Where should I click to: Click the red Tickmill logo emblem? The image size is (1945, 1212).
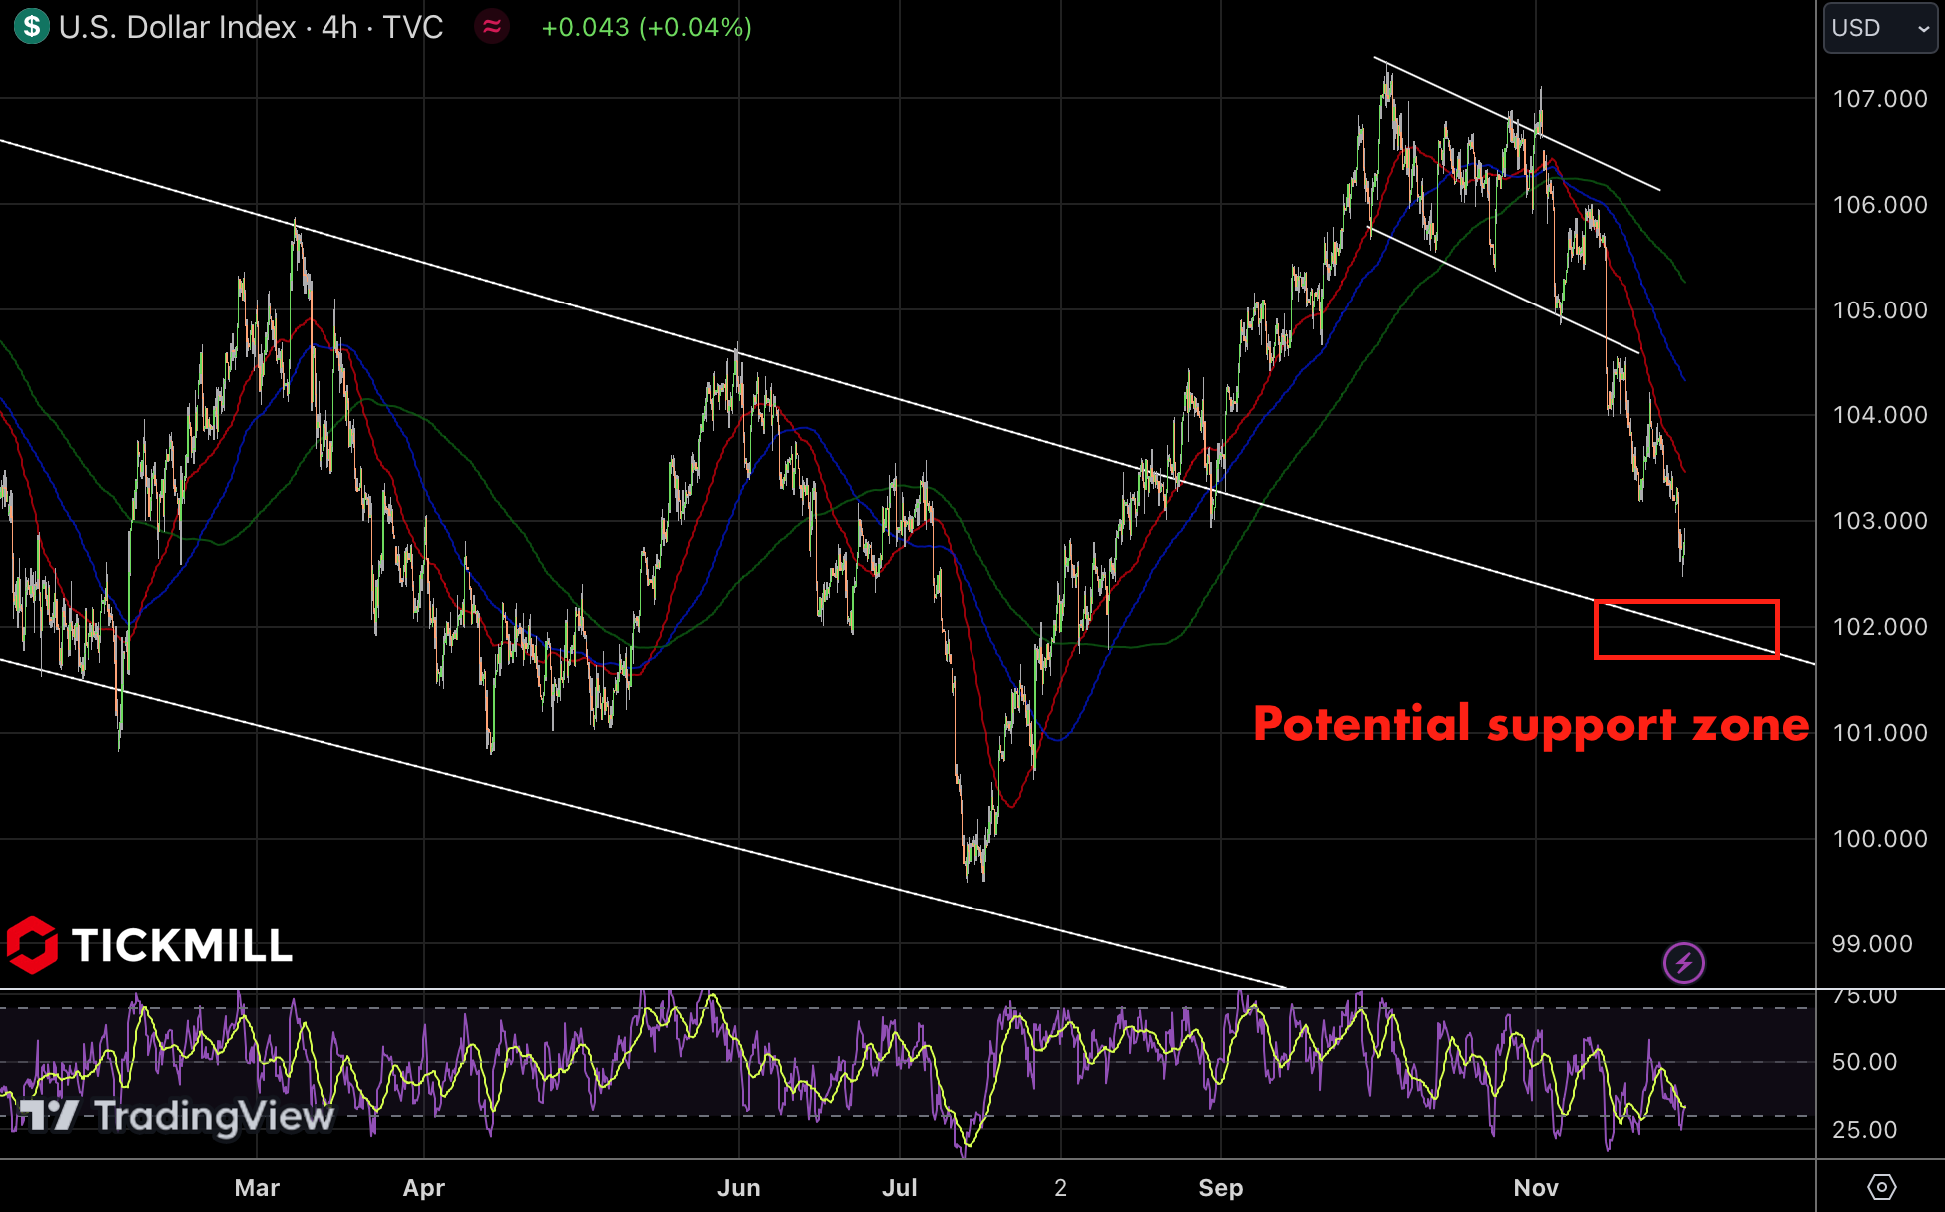(32, 944)
